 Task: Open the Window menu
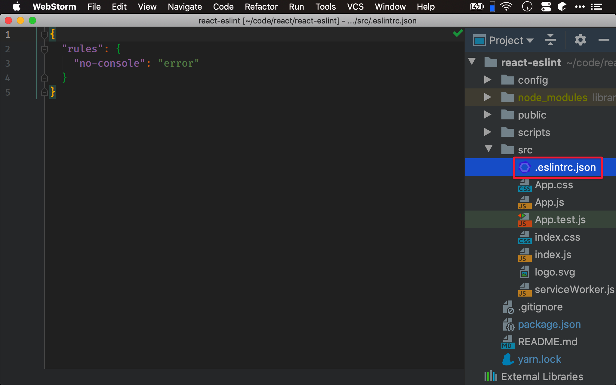coord(390,6)
